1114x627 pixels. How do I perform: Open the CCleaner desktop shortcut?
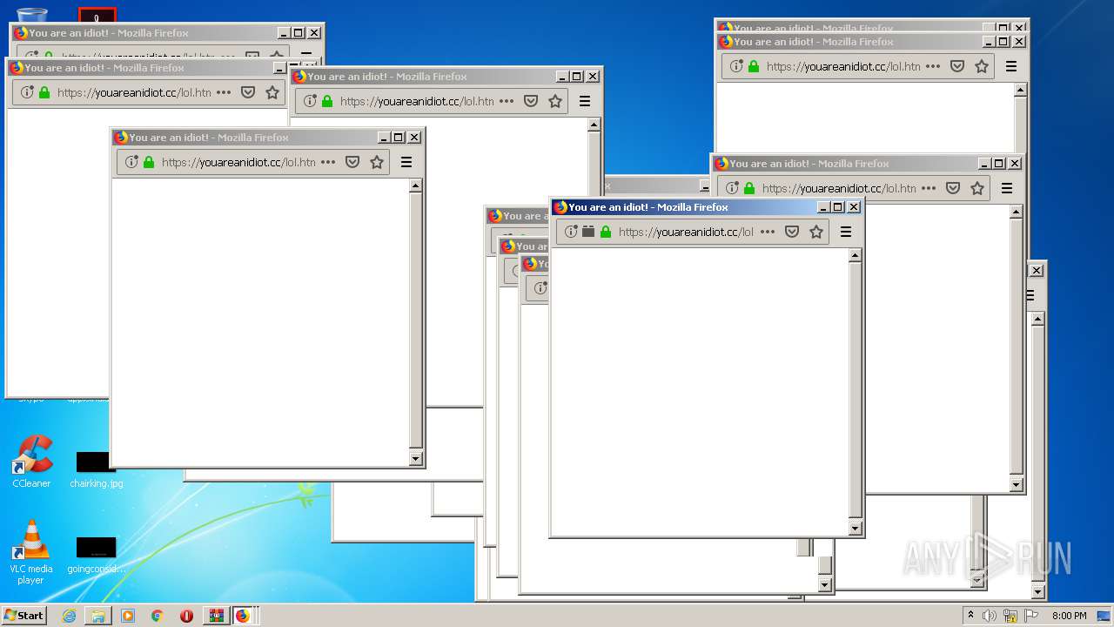click(31, 462)
